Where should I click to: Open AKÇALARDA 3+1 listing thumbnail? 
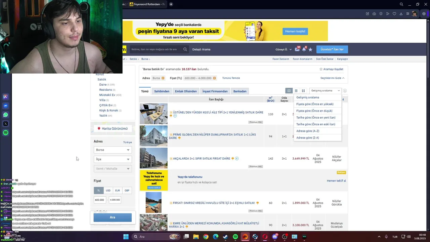(154, 158)
